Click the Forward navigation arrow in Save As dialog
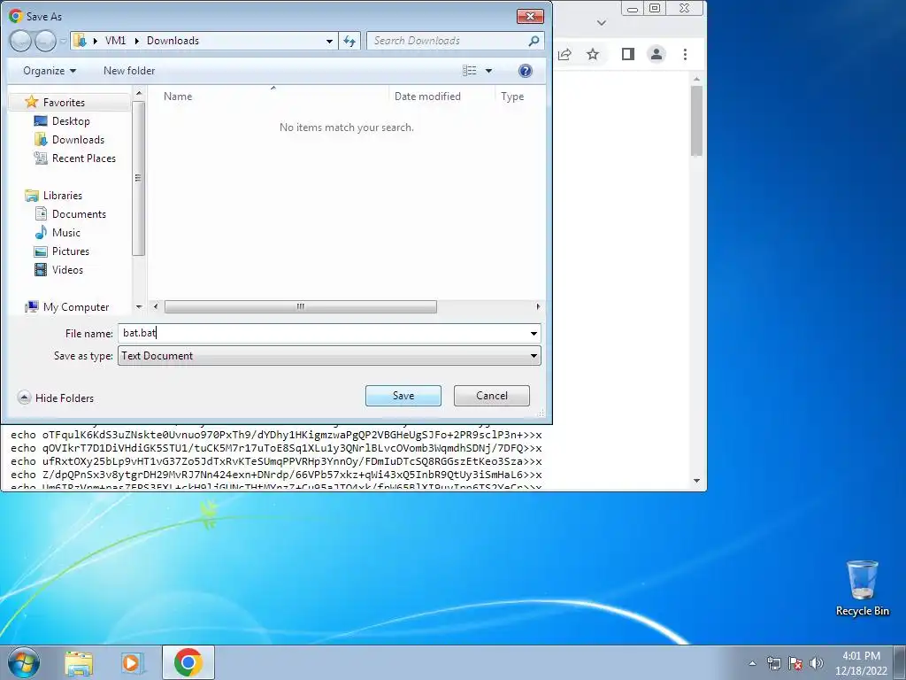The width and height of the screenshot is (906, 680). [45, 41]
